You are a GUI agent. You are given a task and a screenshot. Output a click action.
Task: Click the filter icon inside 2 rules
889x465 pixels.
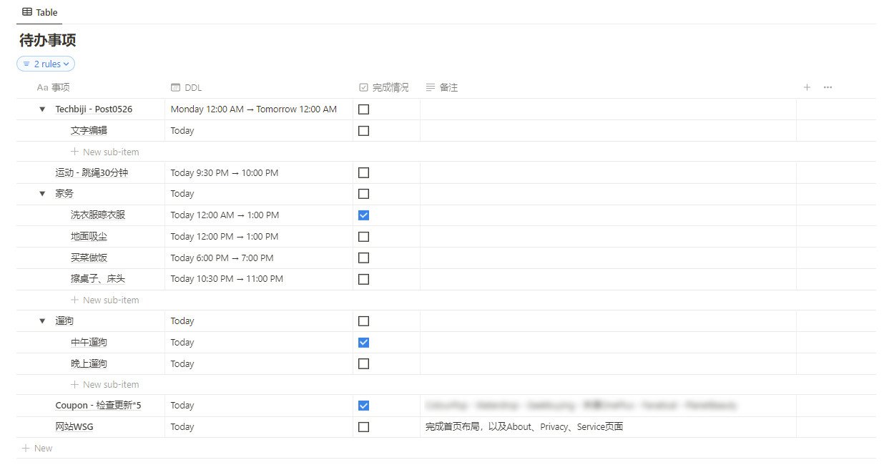(x=26, y=64)
